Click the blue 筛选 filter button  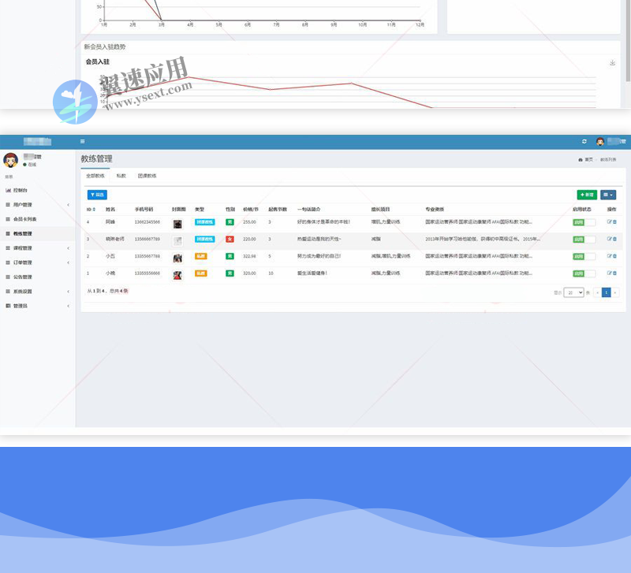97,194
